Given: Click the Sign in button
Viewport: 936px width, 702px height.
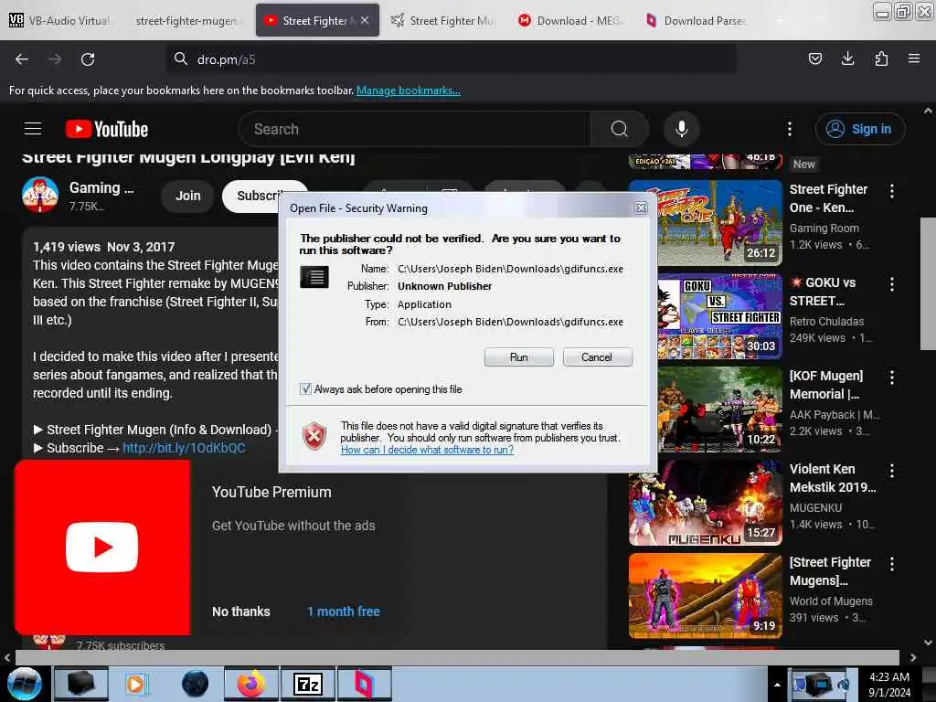Looking at the screenshot, I should coord(860,129).
